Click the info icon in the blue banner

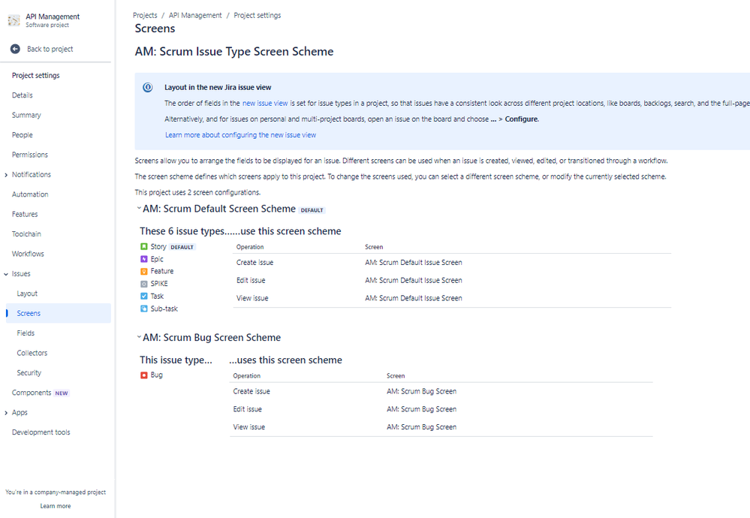coord(147,86)
